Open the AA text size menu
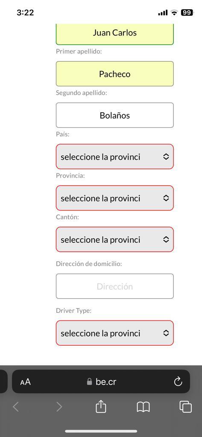 (x=25, y=382)
